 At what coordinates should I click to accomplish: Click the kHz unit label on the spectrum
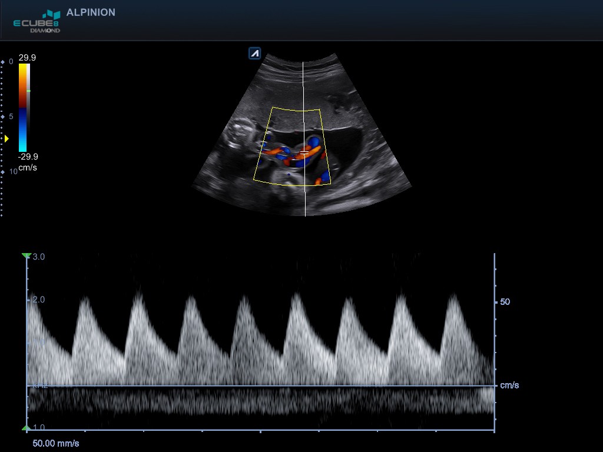[40, 385]
